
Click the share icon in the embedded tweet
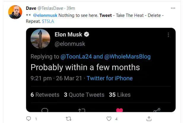tap(157, 110)
